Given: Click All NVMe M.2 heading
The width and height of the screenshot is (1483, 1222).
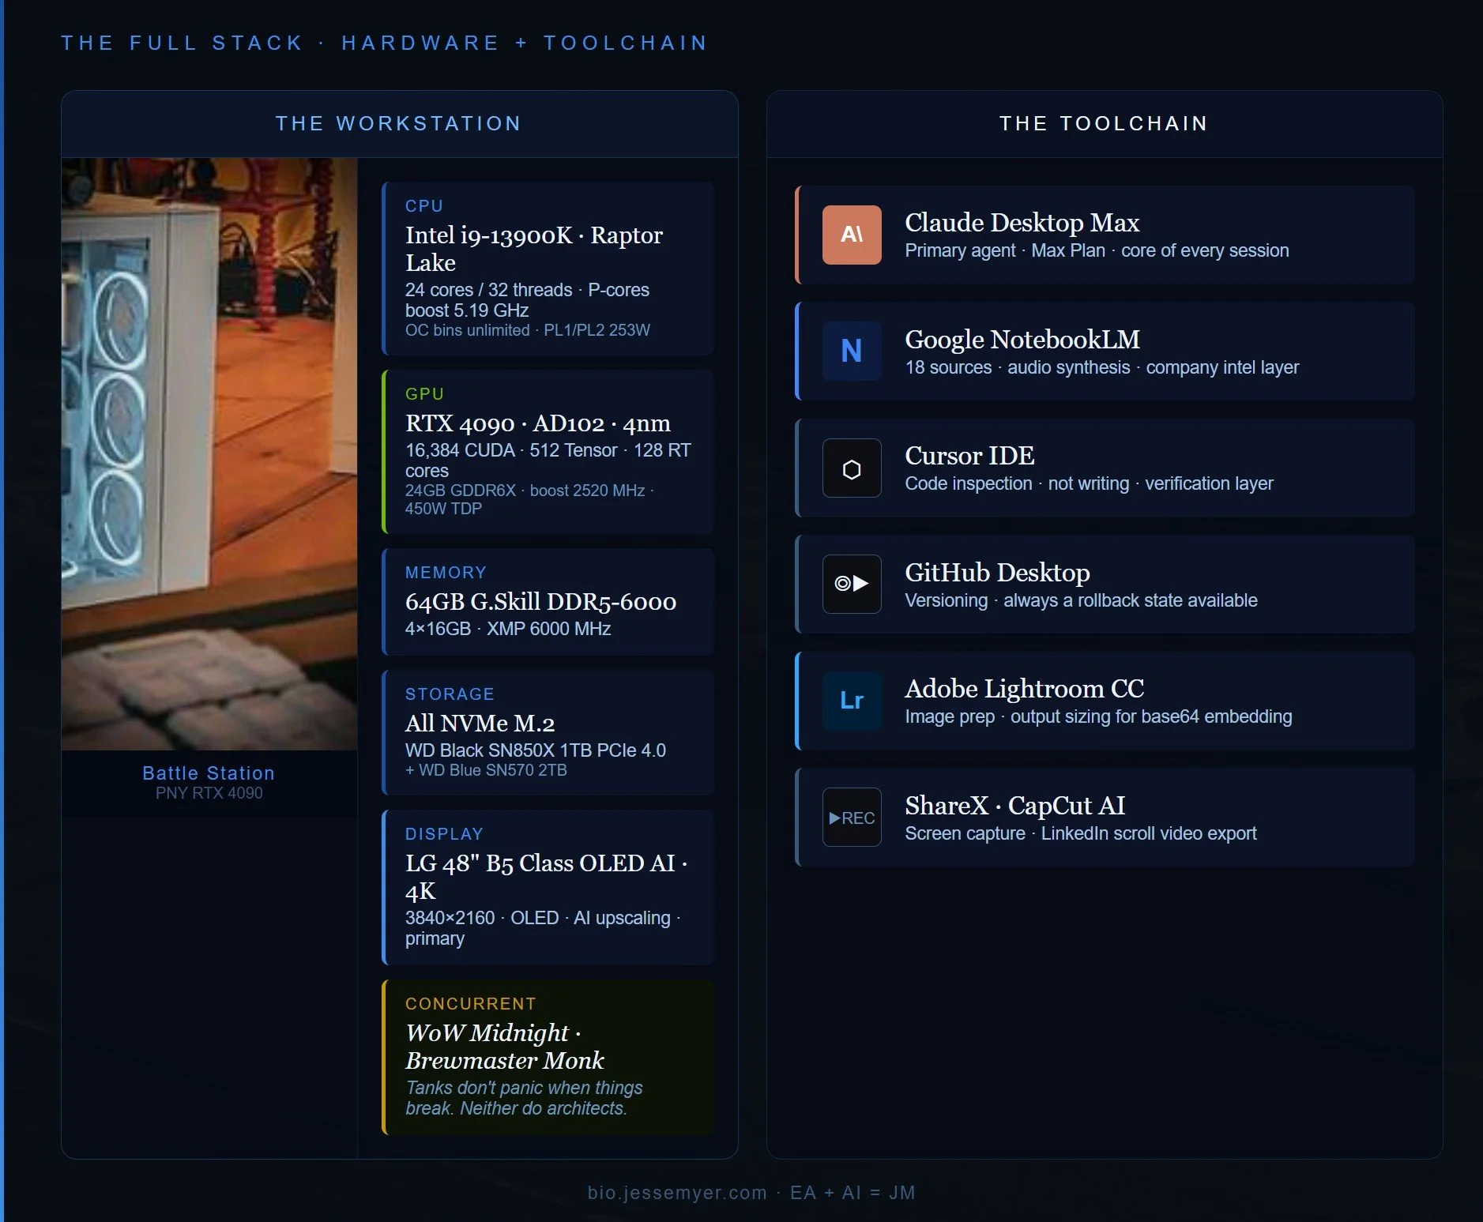Looking at the screenshot, I should pyautogui.click(x=480, y=724).
